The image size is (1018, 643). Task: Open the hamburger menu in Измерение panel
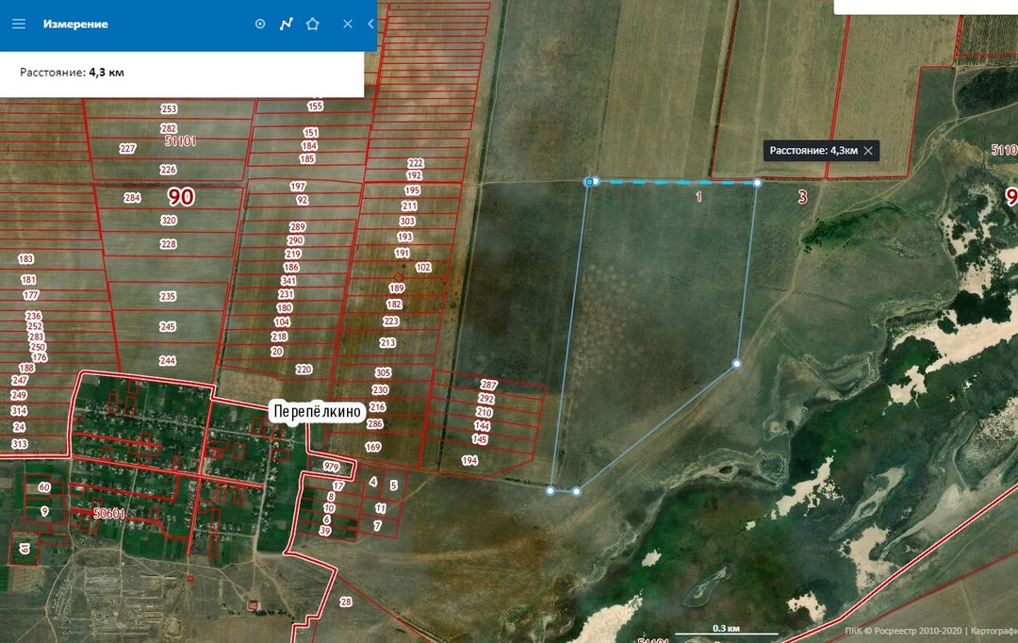point(18,24)
